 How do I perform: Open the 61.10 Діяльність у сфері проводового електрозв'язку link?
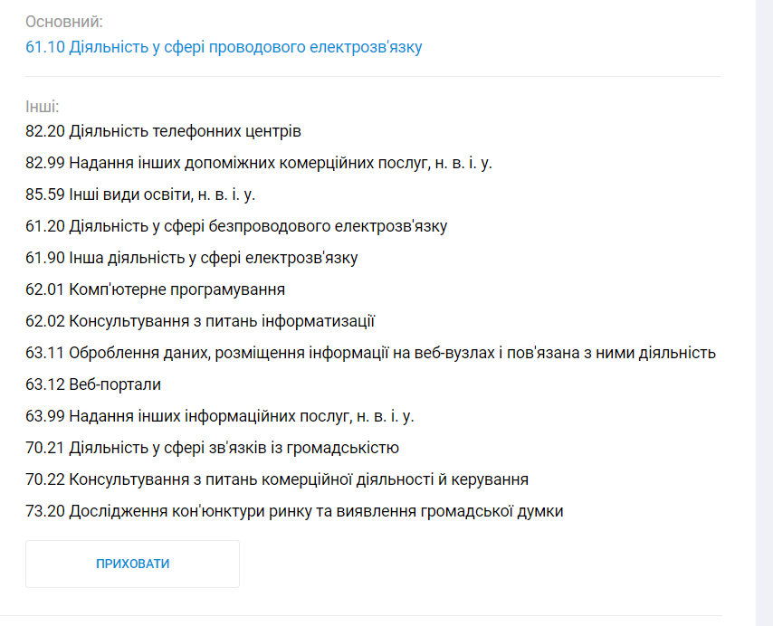point(224,47)
